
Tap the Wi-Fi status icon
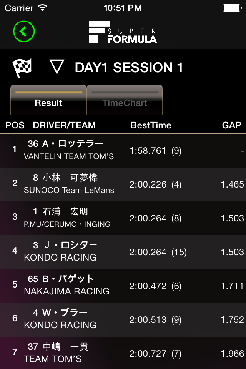point(42,8)
